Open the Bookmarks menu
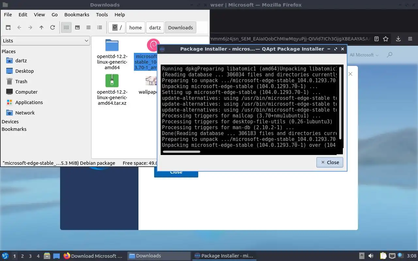This screenshot has width=418, height=261. click(77, 15)
